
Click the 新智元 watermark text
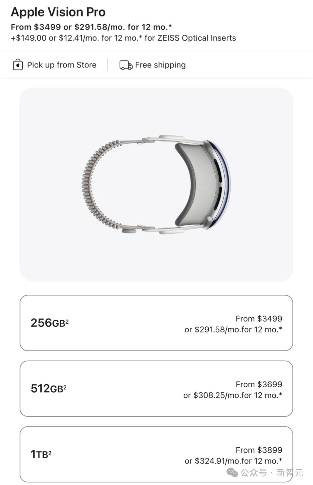point(289,473)
